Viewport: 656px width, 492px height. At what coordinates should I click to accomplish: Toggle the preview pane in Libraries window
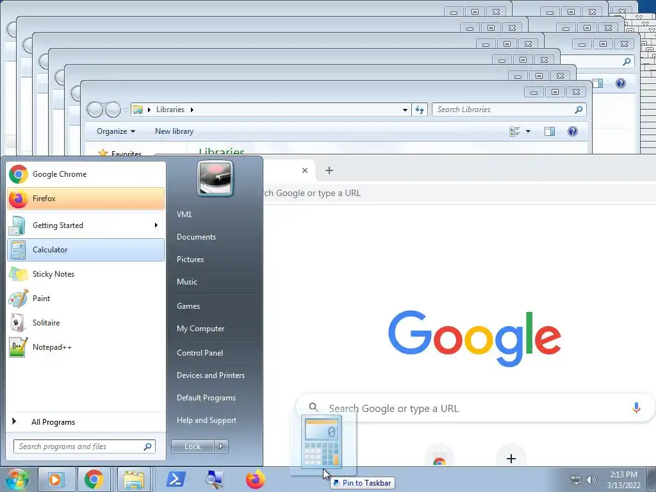click(549, 131)
